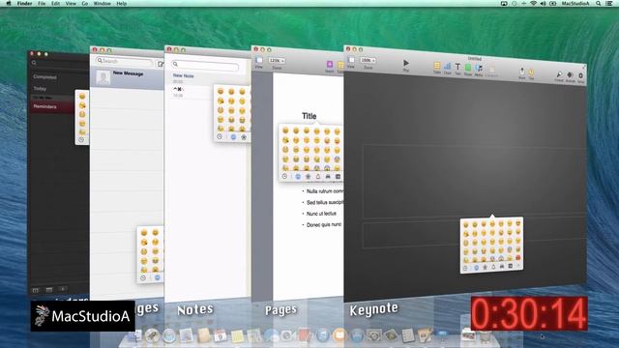This screenshot has width=619, height=348.
Task: Open Recents clock in Messages emoji picker
Action: 143,277
